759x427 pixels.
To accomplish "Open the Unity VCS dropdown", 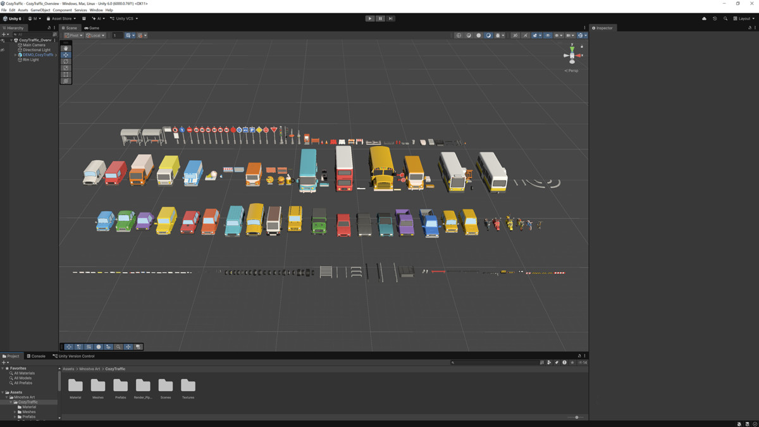I will tap(124, 18).
